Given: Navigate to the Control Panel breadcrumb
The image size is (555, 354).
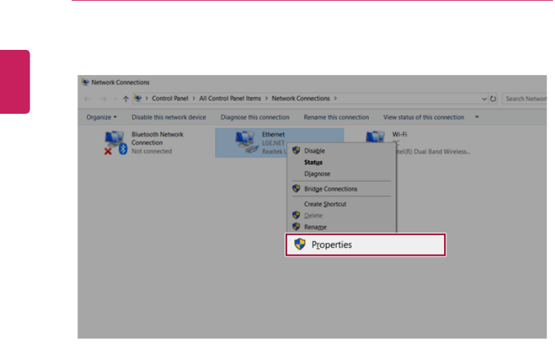Looking at the screenshot, I should tap(170, 98).
